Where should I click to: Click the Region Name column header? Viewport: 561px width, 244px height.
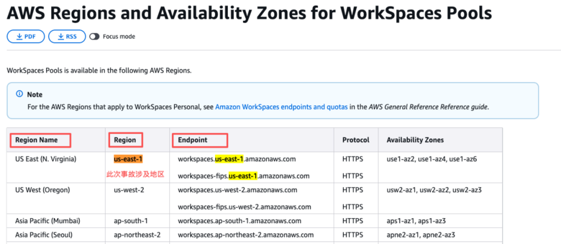(x=37, y=140)
